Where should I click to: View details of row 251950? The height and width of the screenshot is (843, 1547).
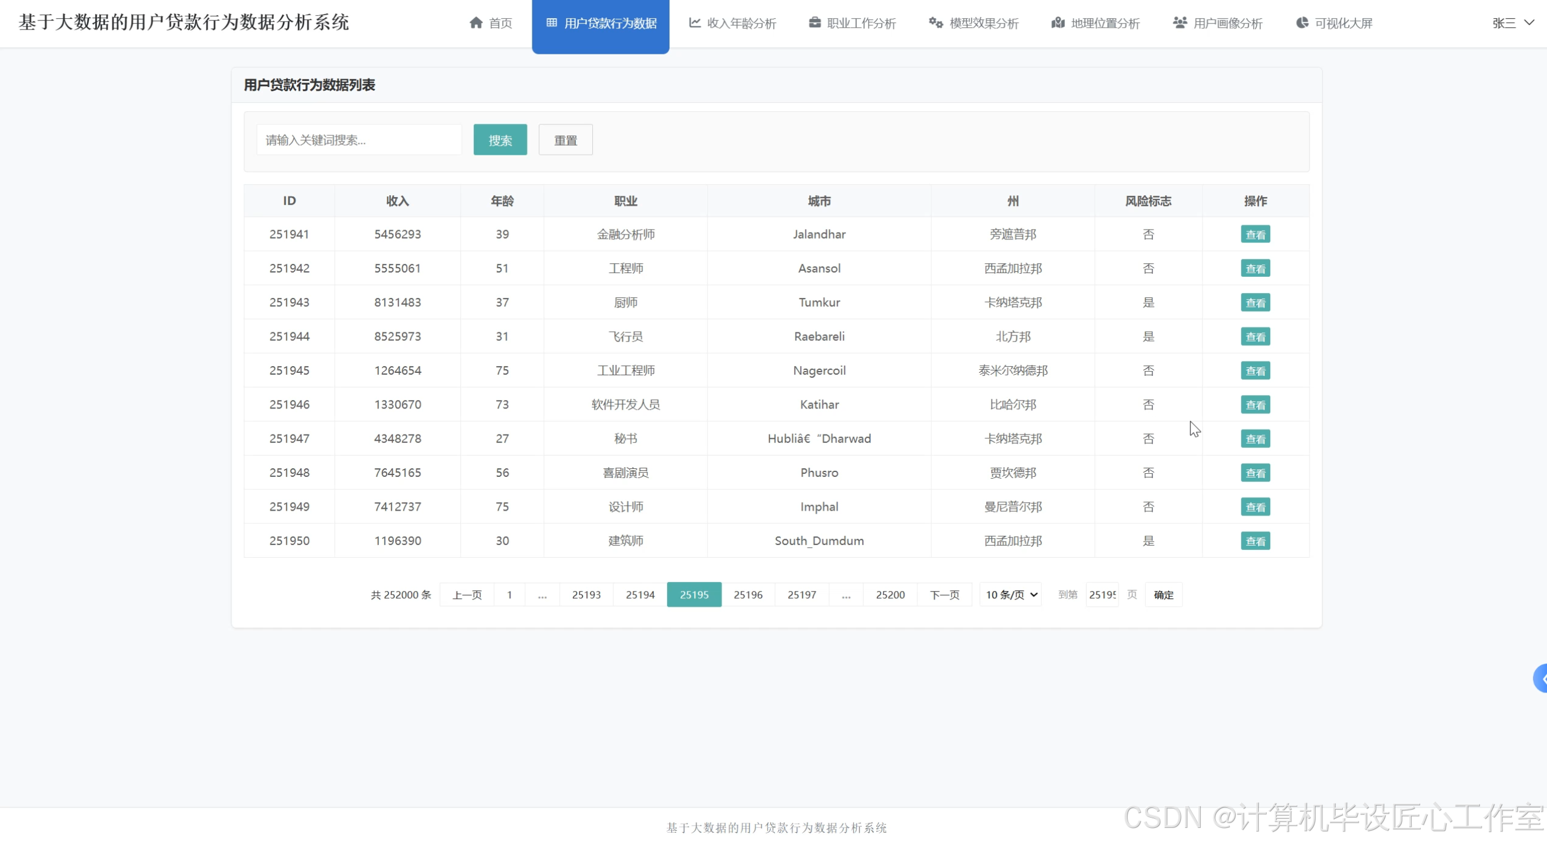1256,541
